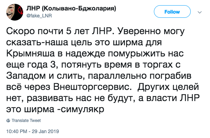Image resolution: width=210 pixels, height=138 pixels.
Task: Open the Guy Fawkes mask profile avatar
Action: click(15, 12)
